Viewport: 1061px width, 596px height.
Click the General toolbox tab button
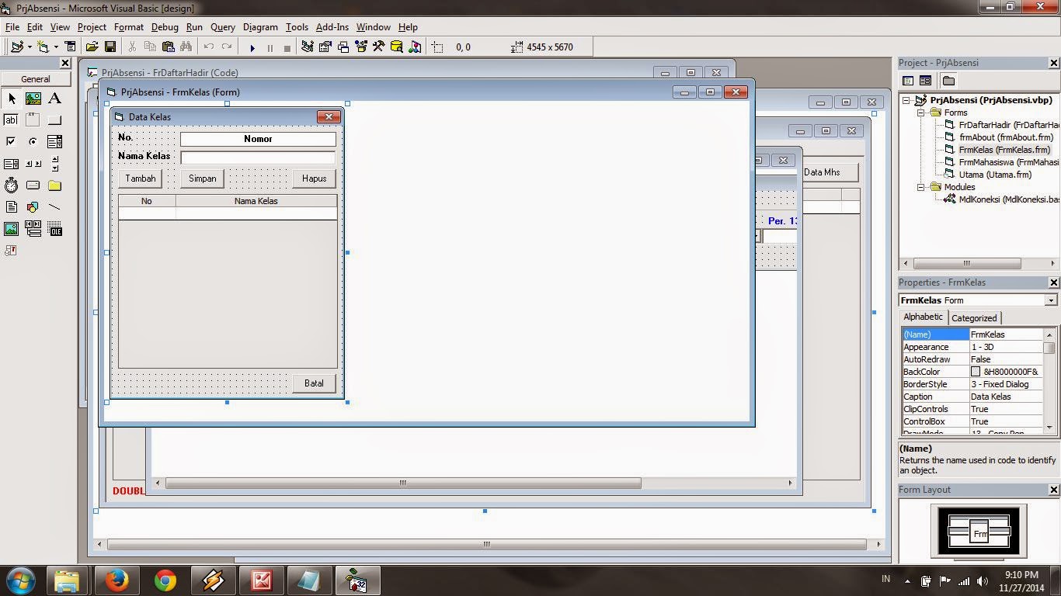pyautogui.click(x=36, y=79)
